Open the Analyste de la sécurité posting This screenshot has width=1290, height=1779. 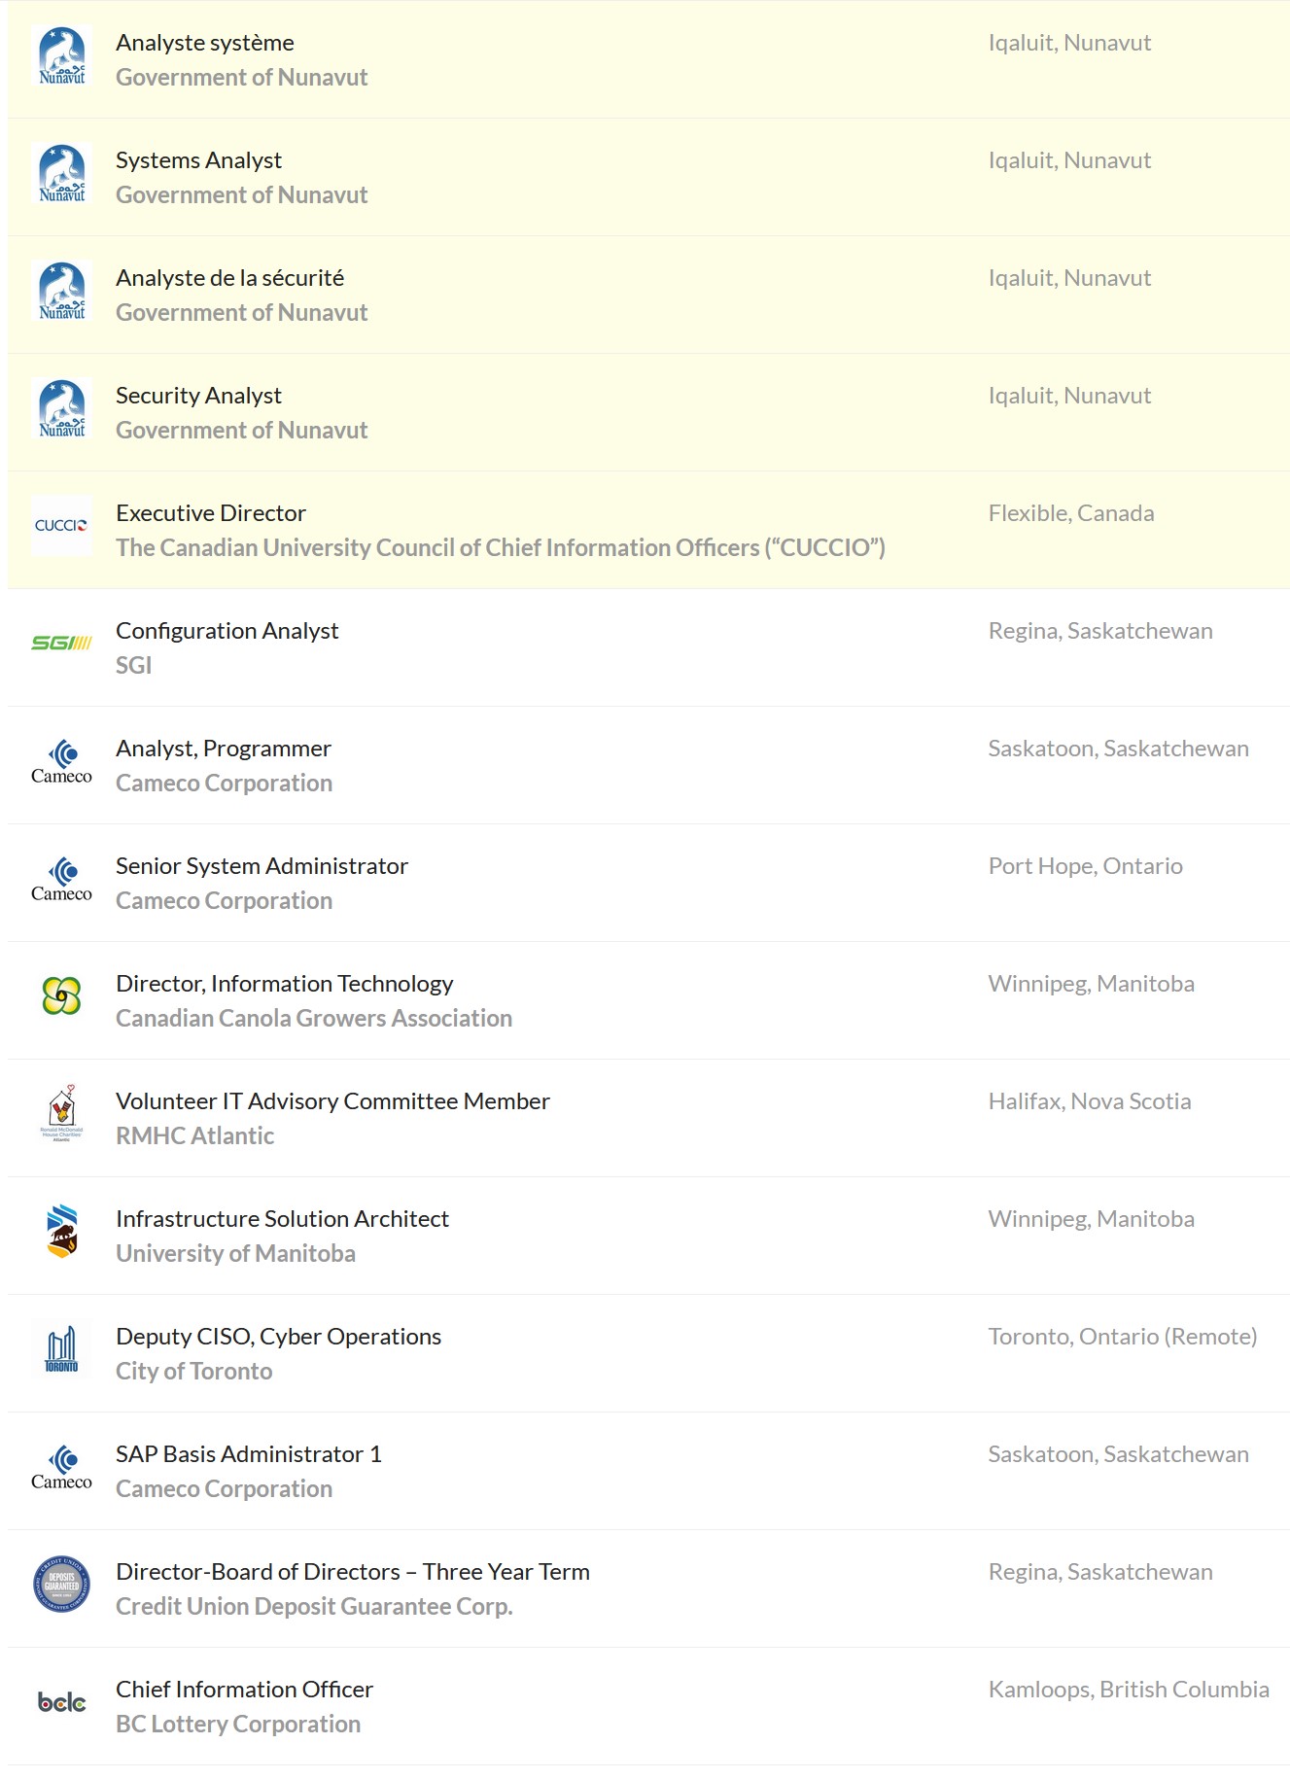click(229, 278)
